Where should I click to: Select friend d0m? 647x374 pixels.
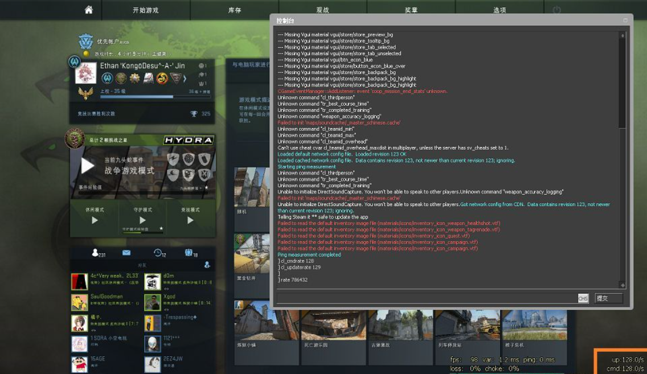(179, 282)
